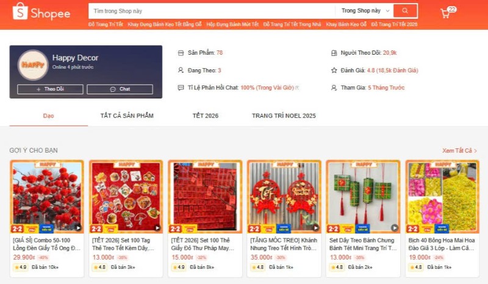This screenshot has height=284, width=488.
Task: Follow shop with Theo Dõi button
Action: [x=50, y=89]
